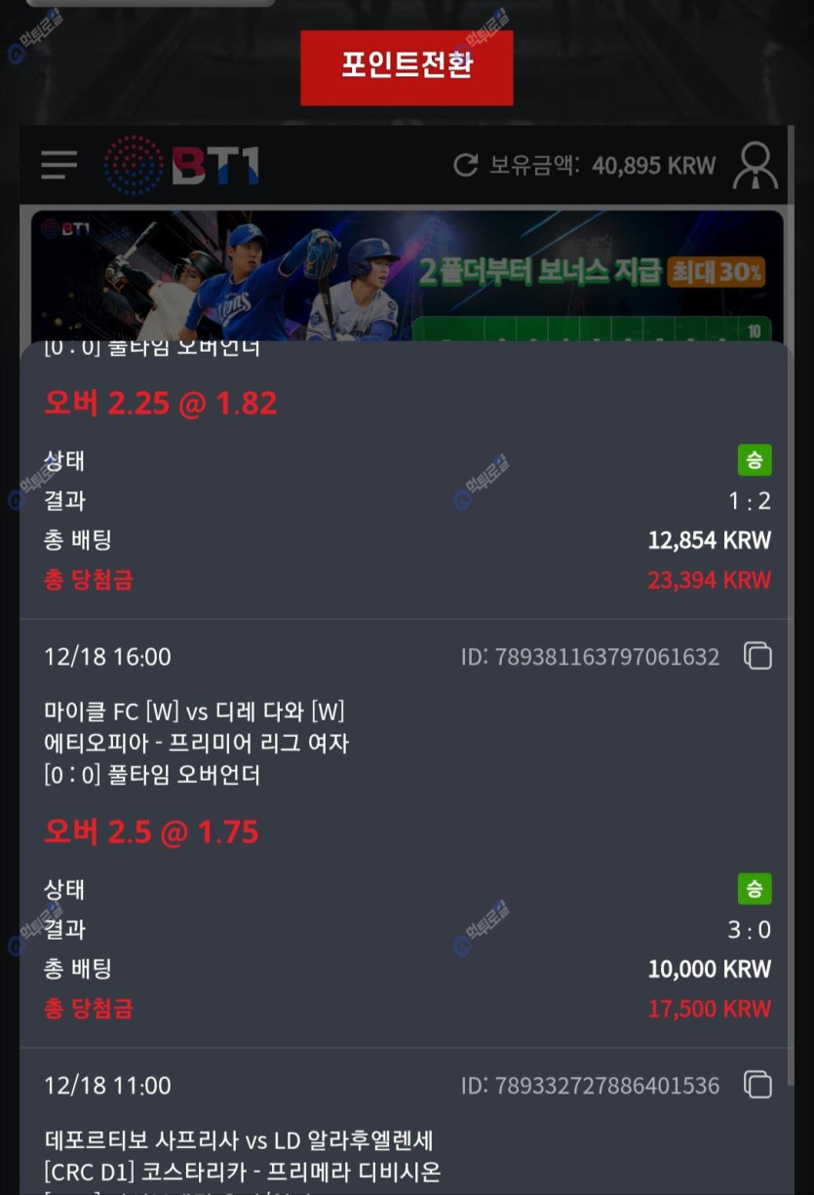The height and width of the screenshot is (1195, 814).
Task: Click the 승 badge on 오버 2.25 bet
Action: pyautogui.click(x=755, y=460)
